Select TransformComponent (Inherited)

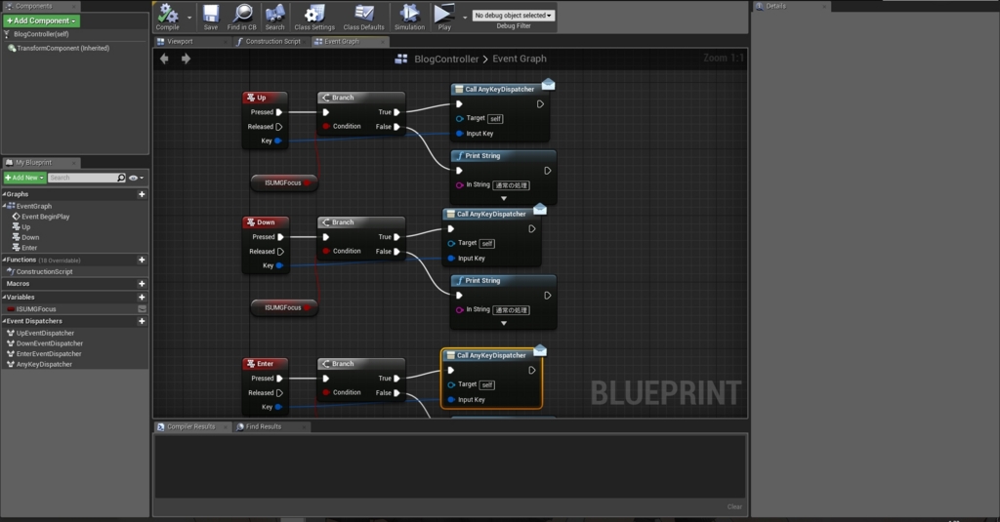tap(62, 49)
